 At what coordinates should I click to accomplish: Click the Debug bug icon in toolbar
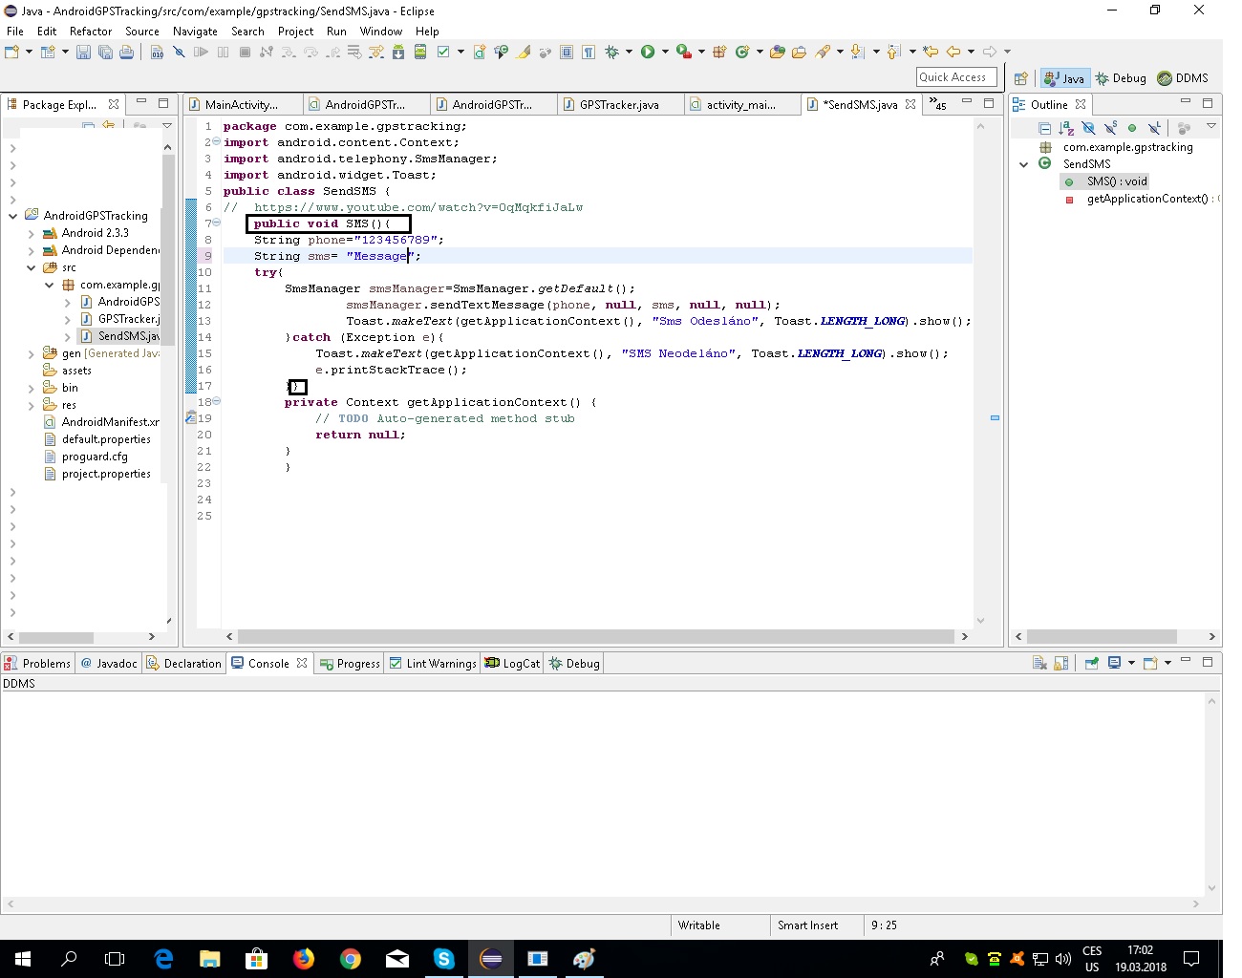[612, 53]
